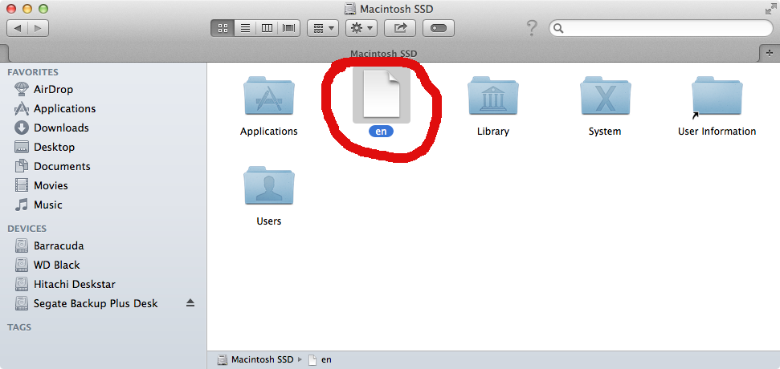Click the selected 'en' file name label
Viewport: 780px width, 369px height.
coord(381,132)
